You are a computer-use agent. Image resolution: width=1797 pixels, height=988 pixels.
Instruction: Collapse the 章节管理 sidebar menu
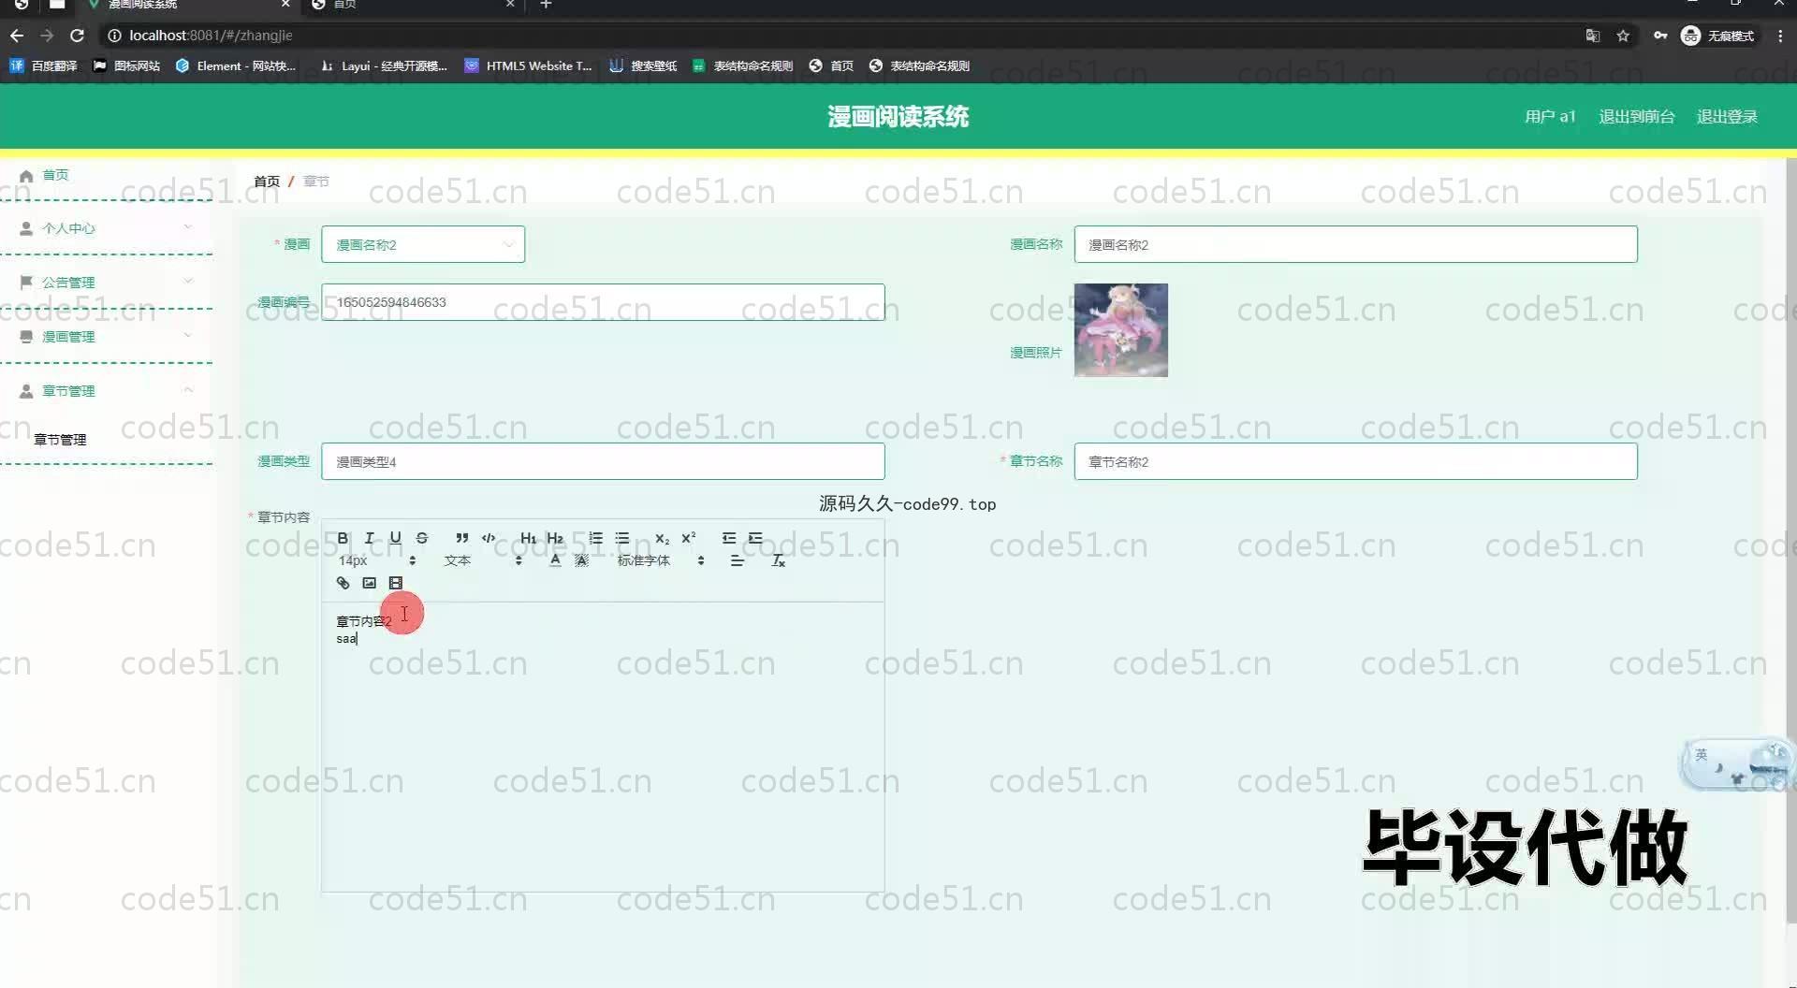coord(106,390)
